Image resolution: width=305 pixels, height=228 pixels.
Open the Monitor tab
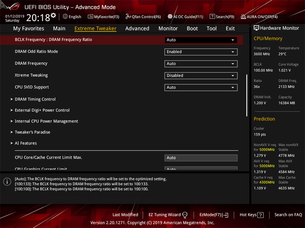coord(168,29)
